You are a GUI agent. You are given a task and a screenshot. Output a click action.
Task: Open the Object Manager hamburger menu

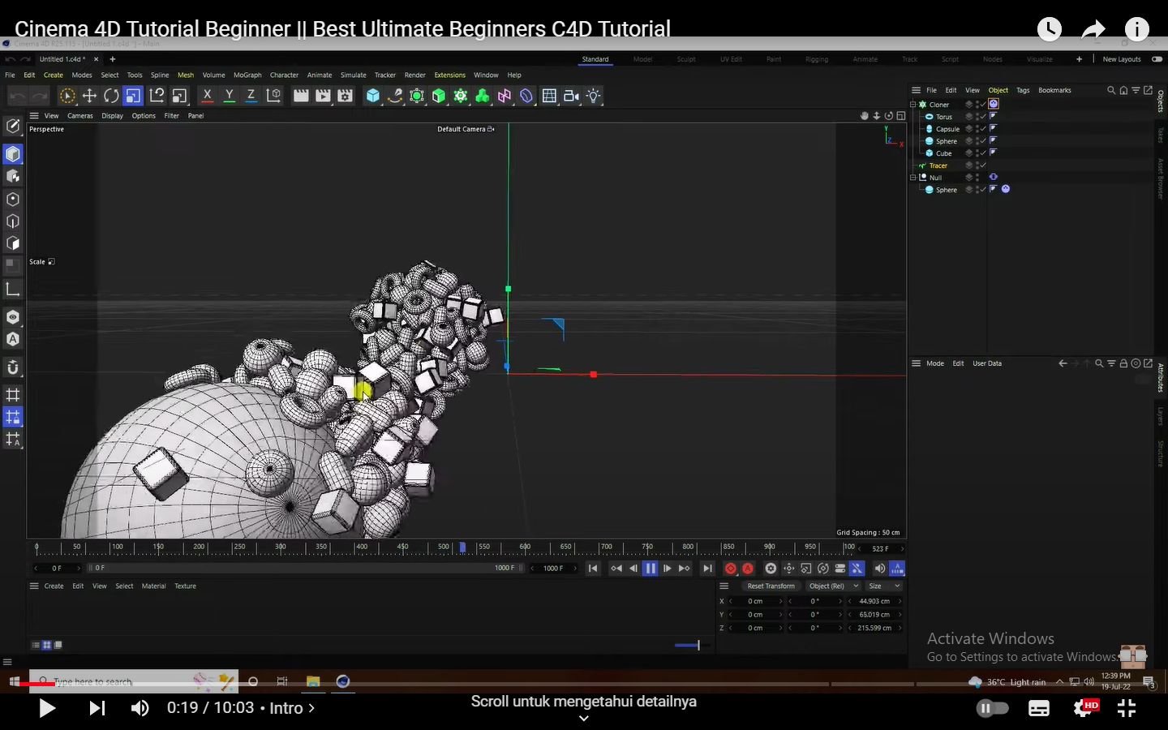coord(916,90)
